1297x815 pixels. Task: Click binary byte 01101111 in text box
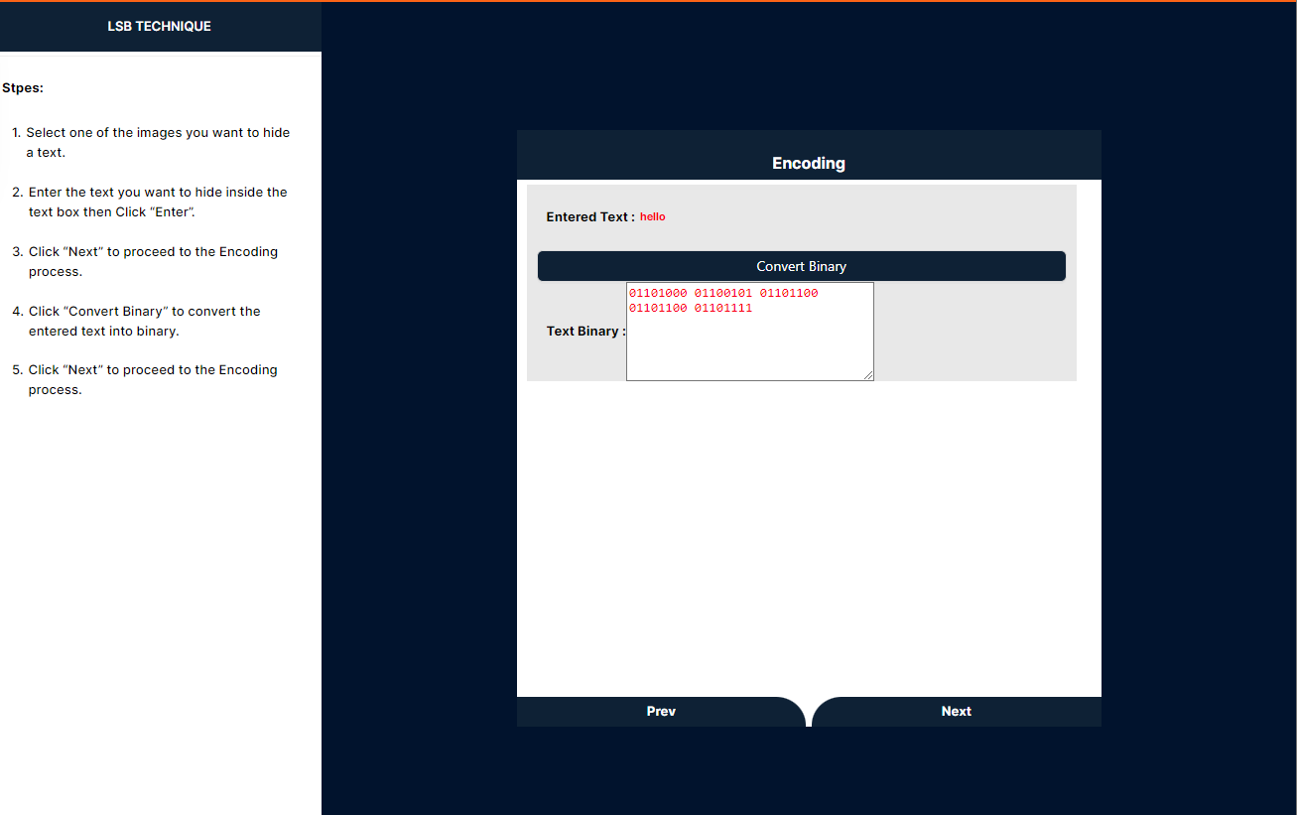[723, 309]
